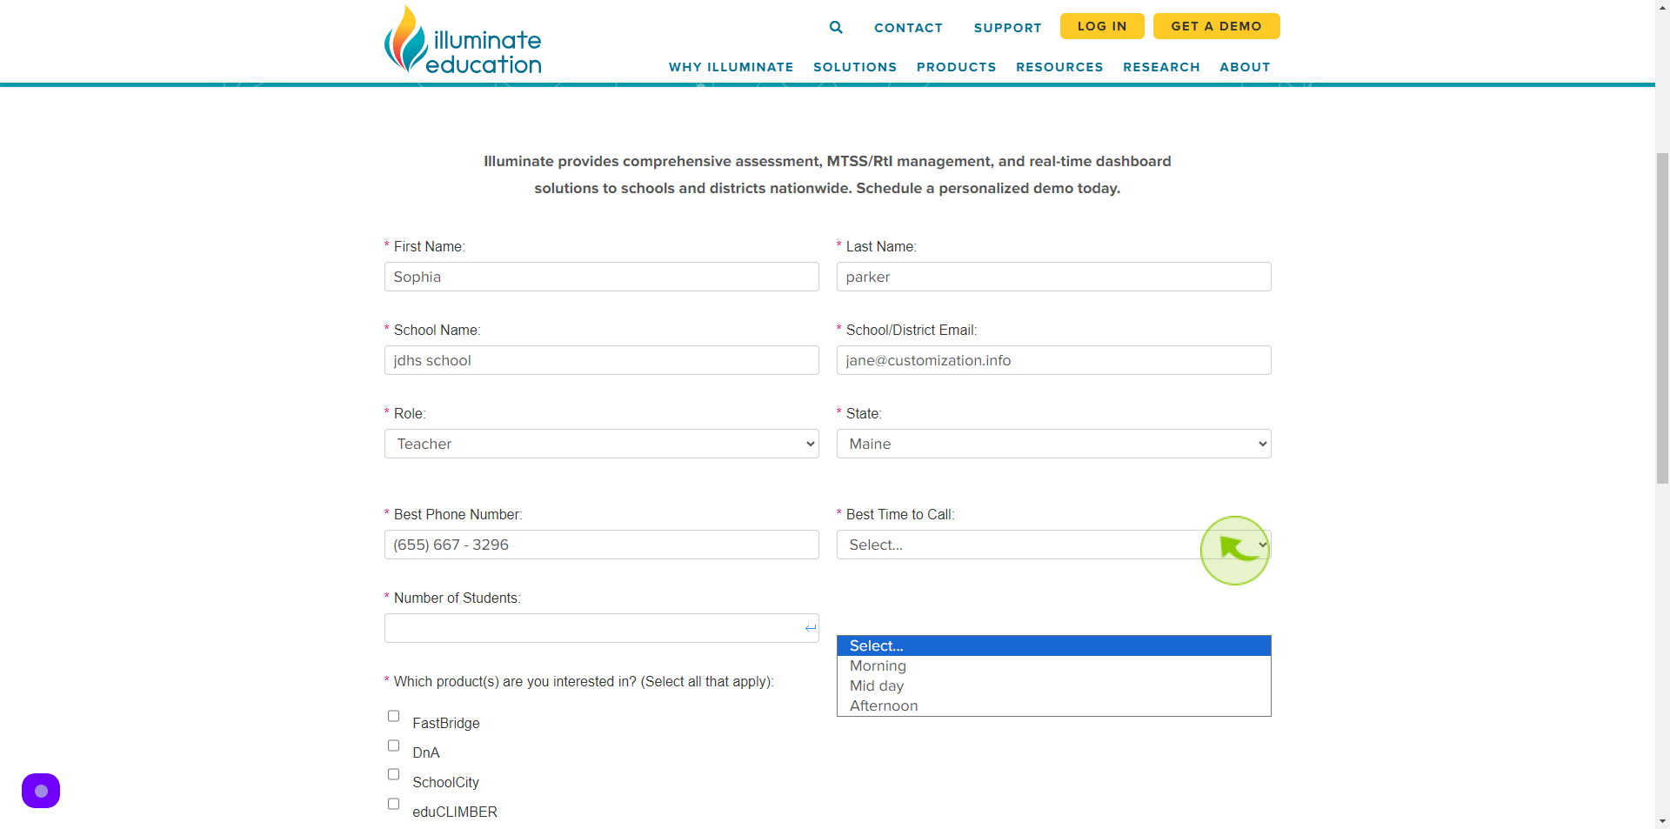Viewport: 1670px width, 829px height.
Task: Click the First Name input field
Action: pos(602,277)
